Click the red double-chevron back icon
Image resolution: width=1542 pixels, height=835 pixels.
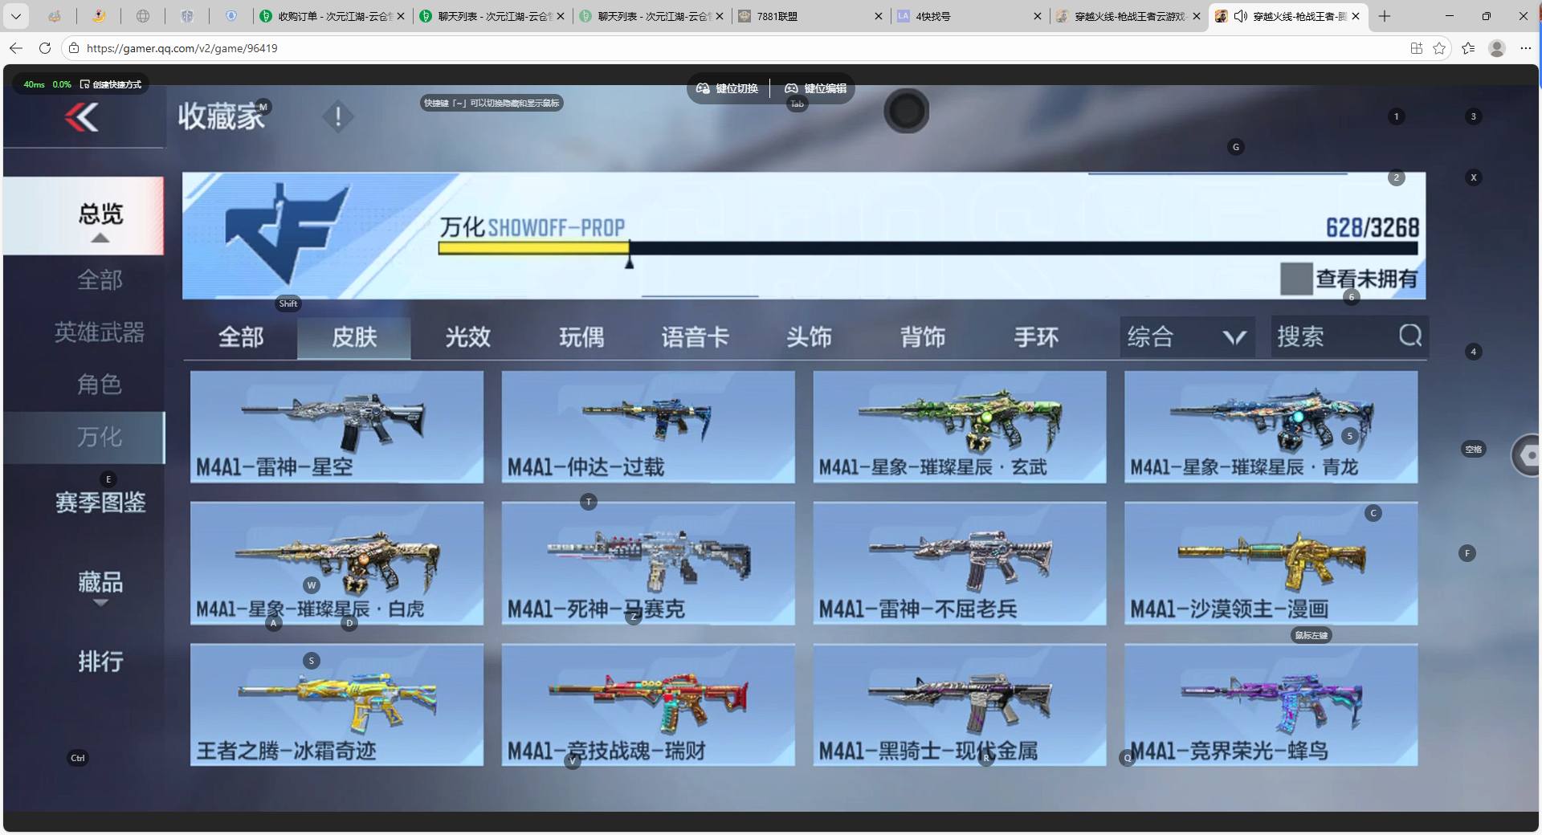click(x=82, y=118)
